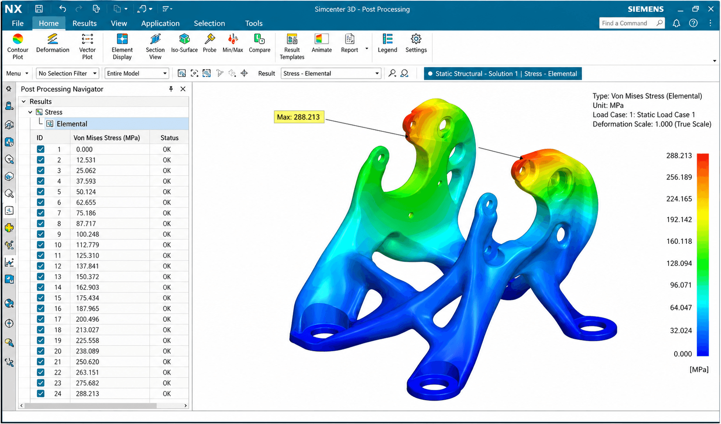Switch to the Application tab
Screen dimensions: 721x424
click(160, 23)
